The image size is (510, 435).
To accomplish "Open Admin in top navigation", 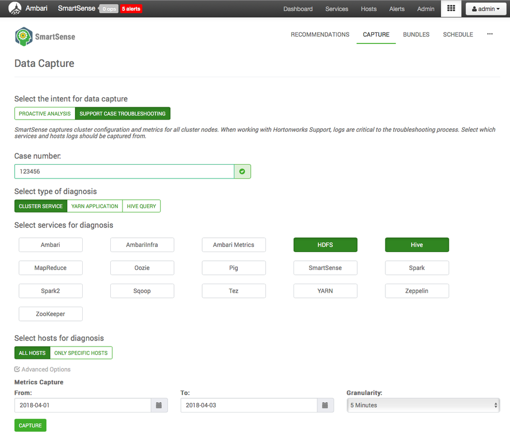I will [426, 9].
